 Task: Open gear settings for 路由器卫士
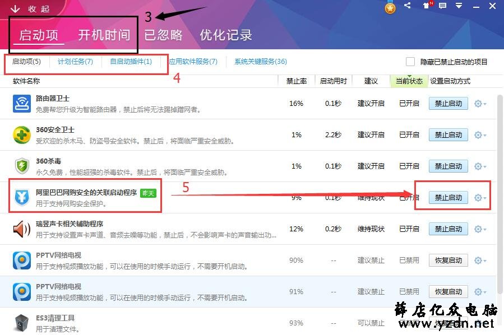tap(480, 104)
